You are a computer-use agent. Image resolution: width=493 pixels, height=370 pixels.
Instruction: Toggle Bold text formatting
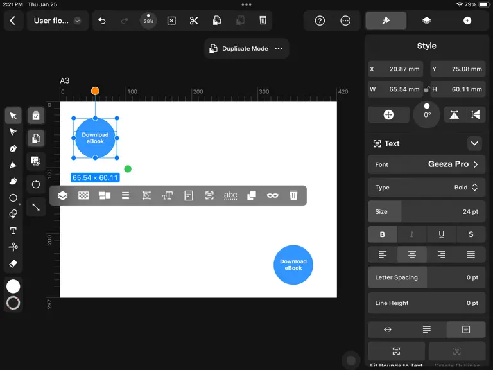tap(383, 234)
